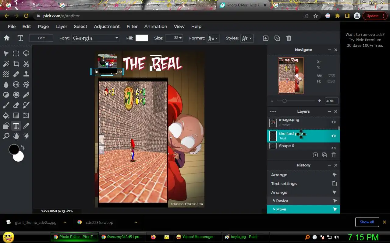Select the Gradient tool

coord(16,115)
